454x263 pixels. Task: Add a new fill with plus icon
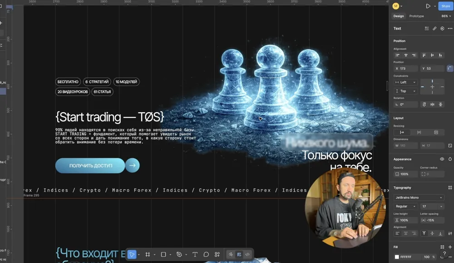point(450,247)
